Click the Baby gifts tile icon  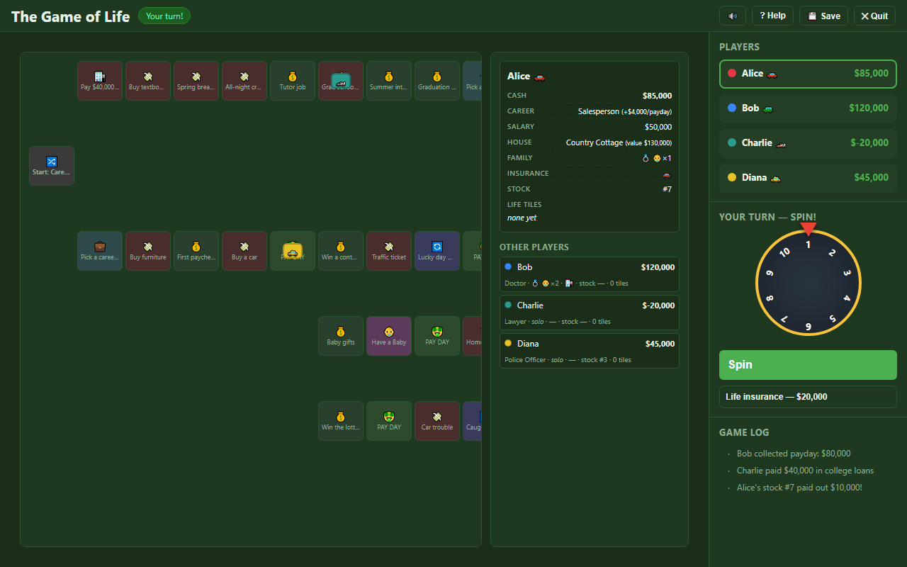341,332
